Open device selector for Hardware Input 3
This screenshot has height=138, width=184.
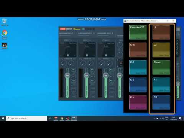point(105,33)
